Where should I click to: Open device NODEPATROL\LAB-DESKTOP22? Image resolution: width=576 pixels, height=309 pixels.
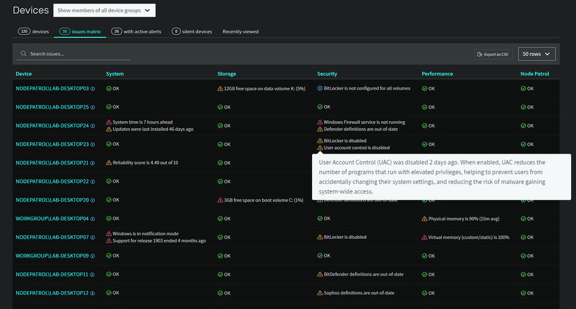[52, 181]
